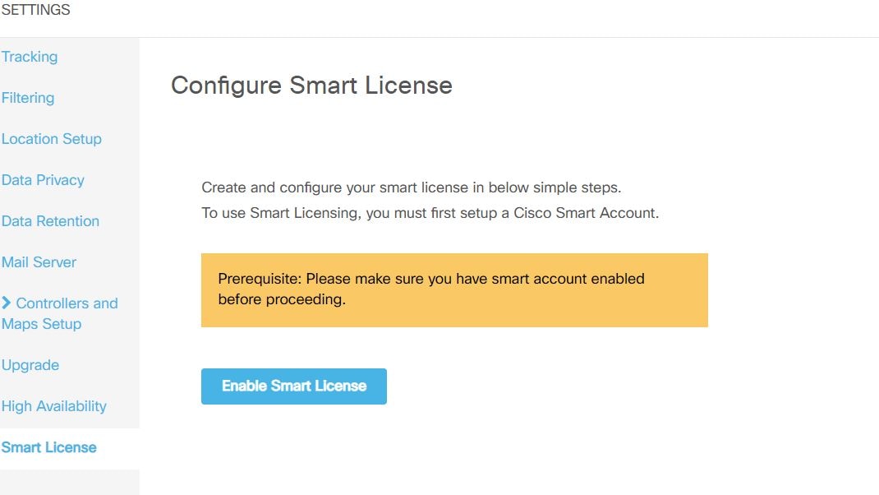The height and width of the screenshot is (495, 879).
Task: Go to Filtering settings
Action: point(28,98)
